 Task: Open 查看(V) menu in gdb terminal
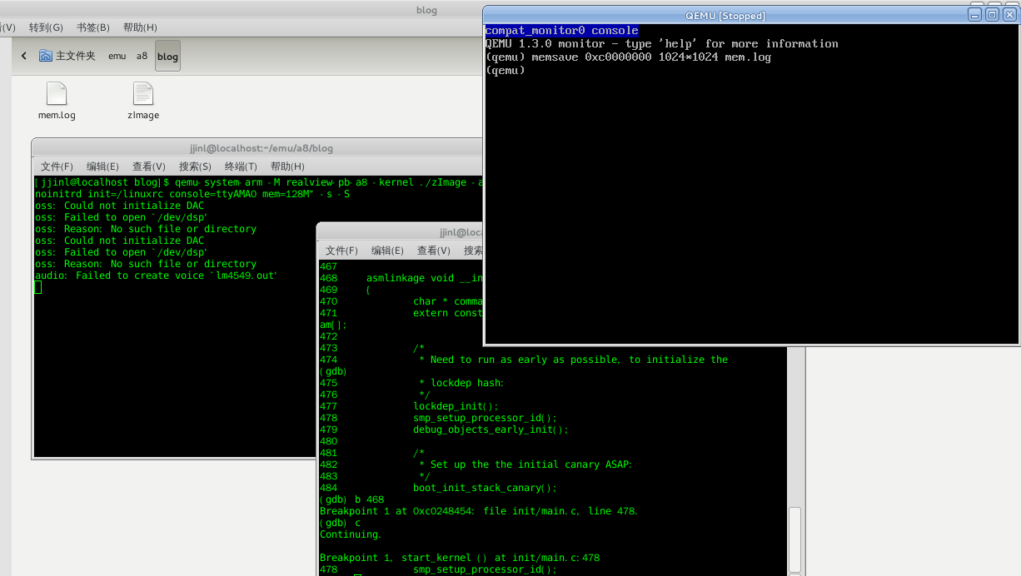(434, 251)
